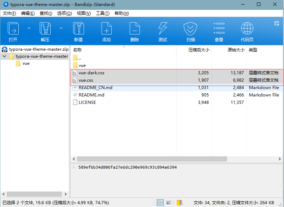Close the archive comment panel with X
This screenshot has width=284, height=207.
coord(74,167)
